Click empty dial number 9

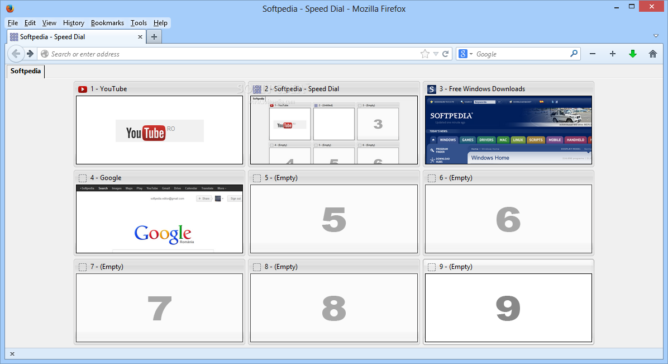click(508, 308)
